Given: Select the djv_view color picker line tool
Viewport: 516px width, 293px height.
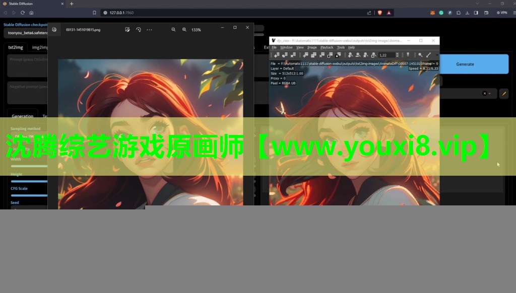Looking at the screenshot, I should [x=428, y=55].
